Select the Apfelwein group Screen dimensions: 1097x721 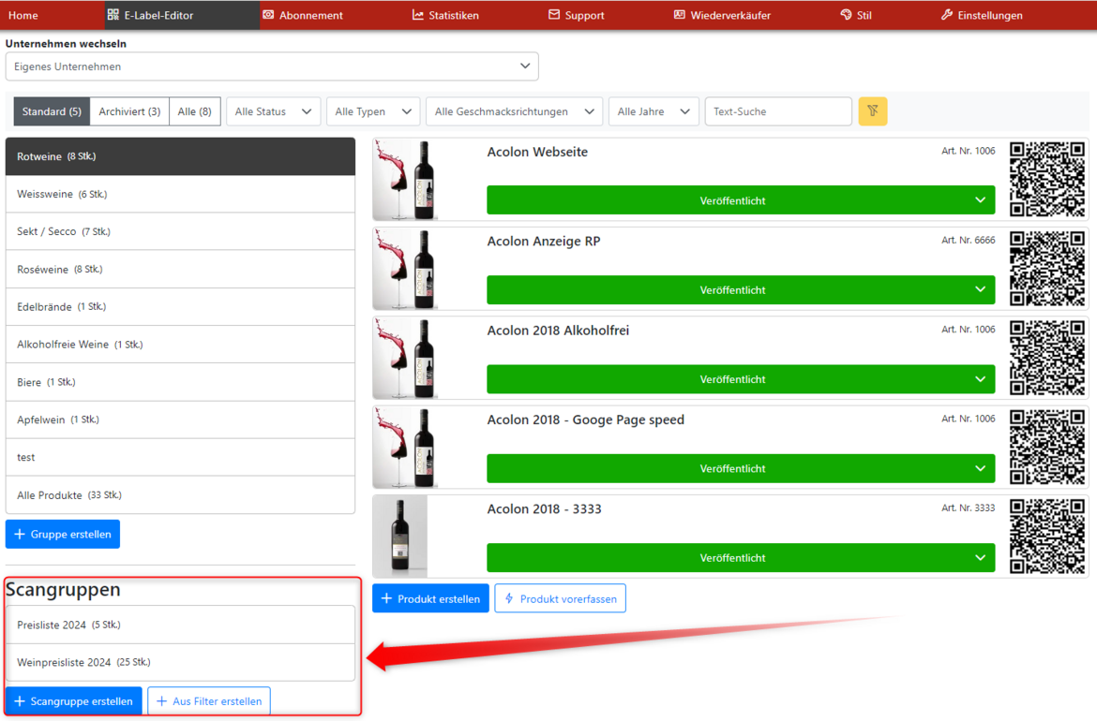pyautogui.click(x=181, y=419)
